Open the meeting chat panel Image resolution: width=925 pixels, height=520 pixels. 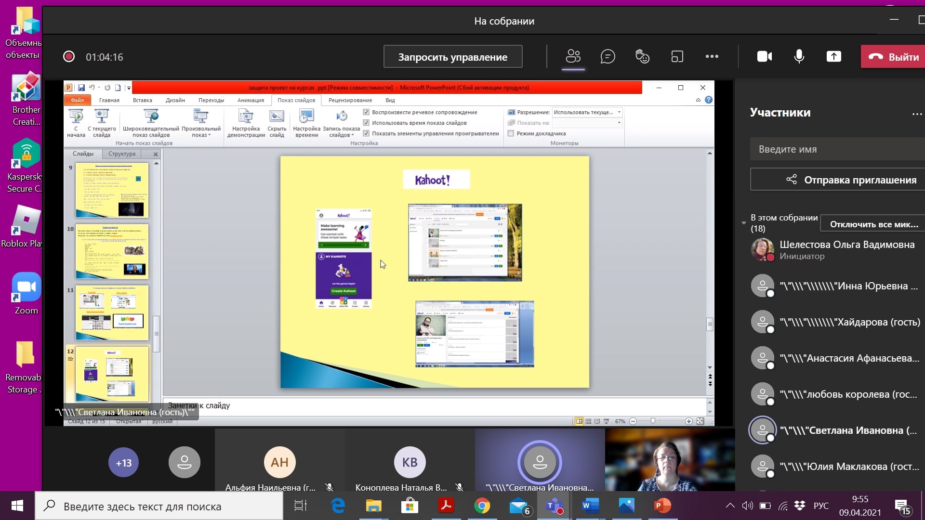point(608,57)
